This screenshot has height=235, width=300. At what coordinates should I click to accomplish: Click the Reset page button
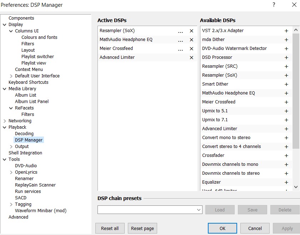pos(142,228)
